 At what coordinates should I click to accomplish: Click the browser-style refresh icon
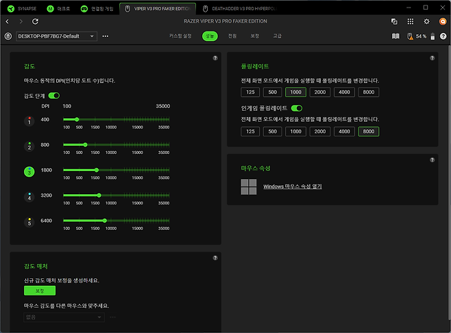[x=36, y=21]
